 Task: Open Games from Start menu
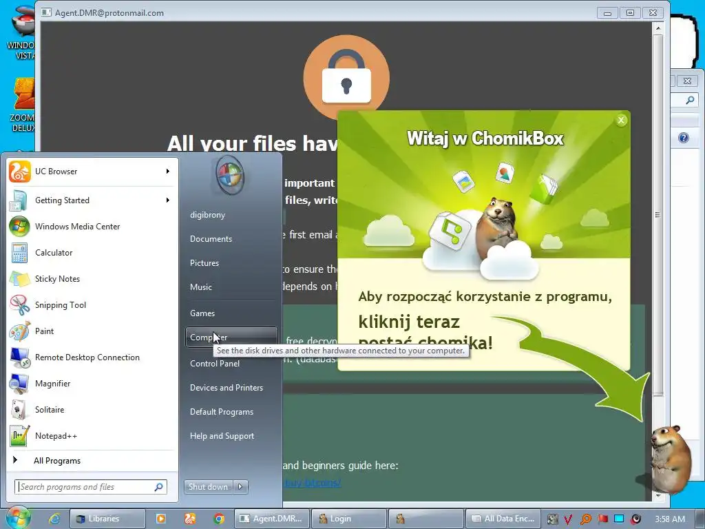(x=202, y=313)
